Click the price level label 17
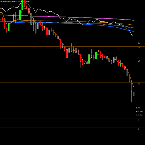 [139, 61]
